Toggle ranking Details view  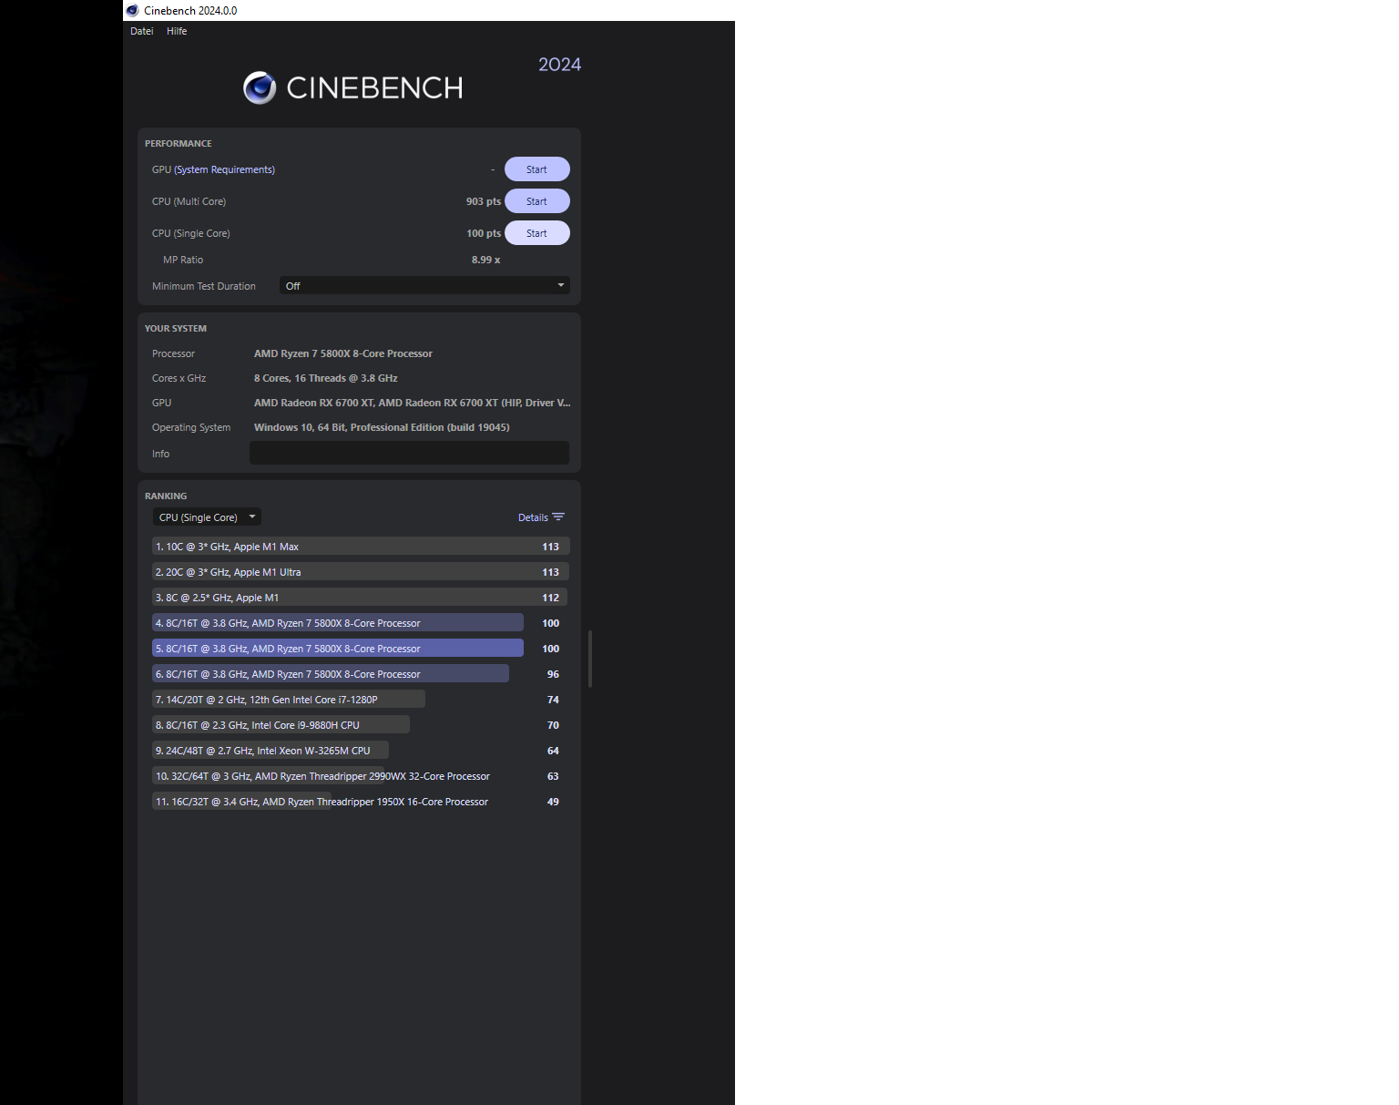tap(541, 517)
